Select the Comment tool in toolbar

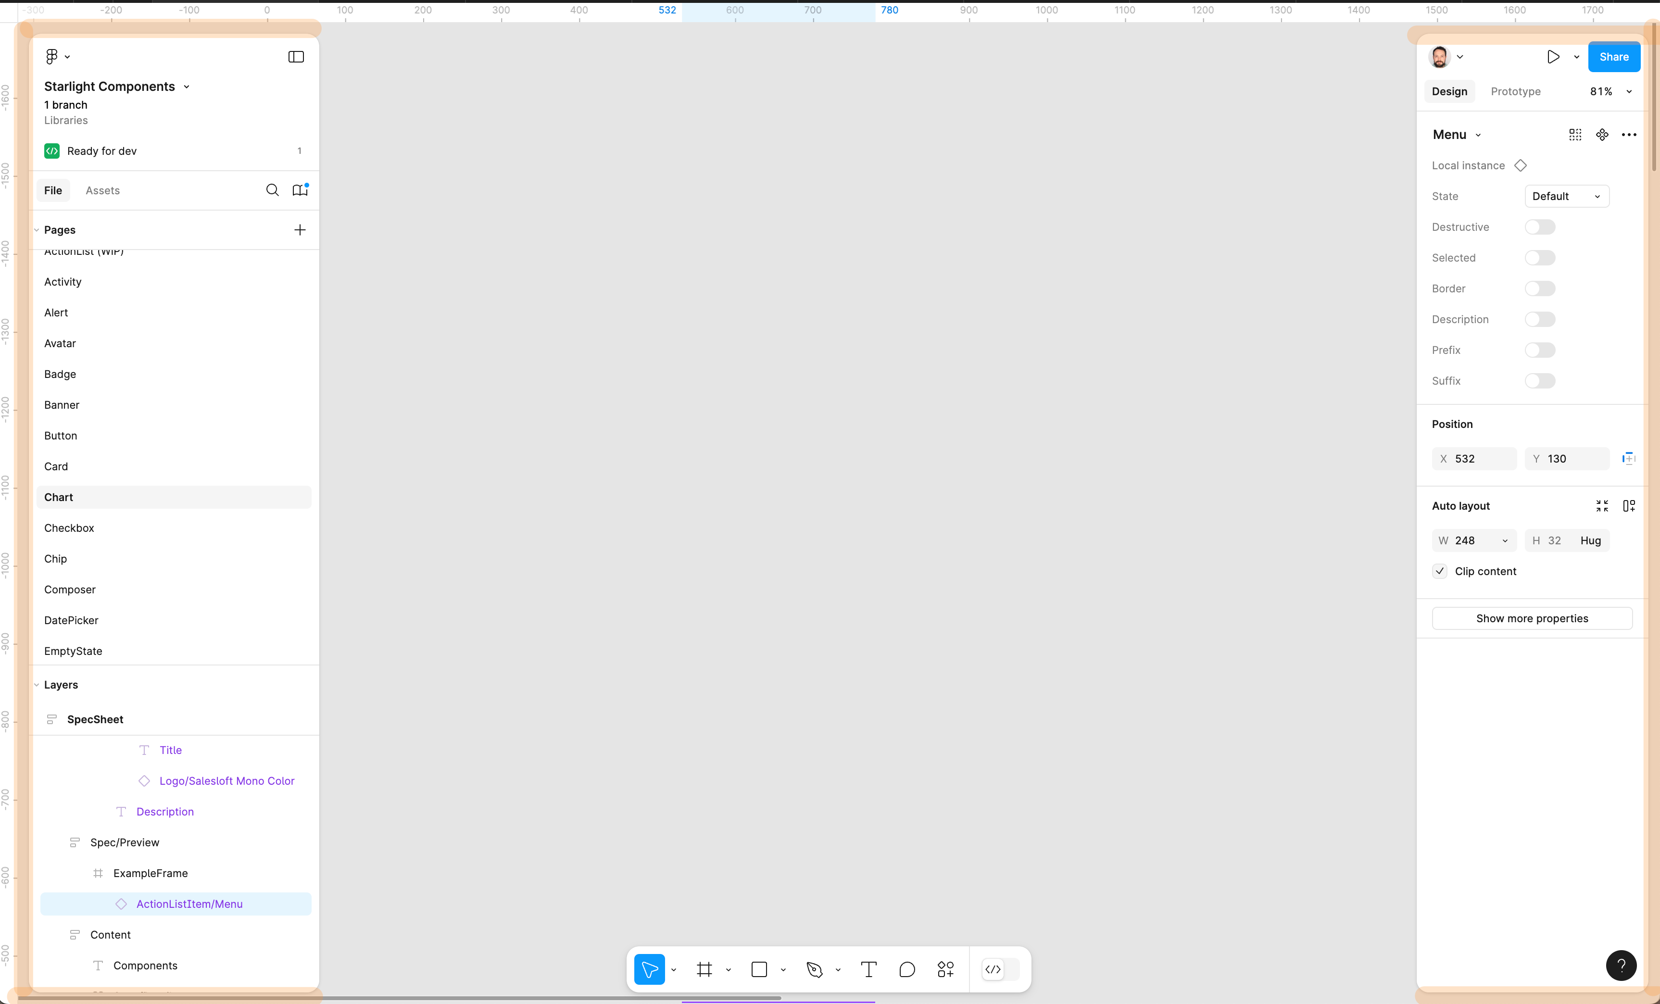pyautogui.click(x=906, y=970)
